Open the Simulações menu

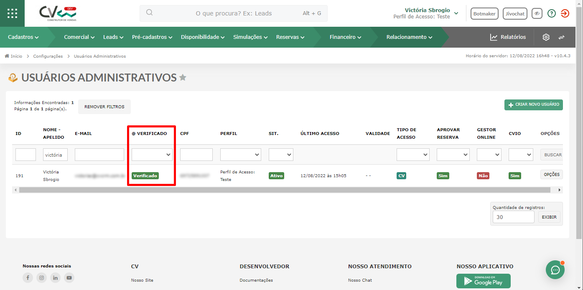(250, 37)
